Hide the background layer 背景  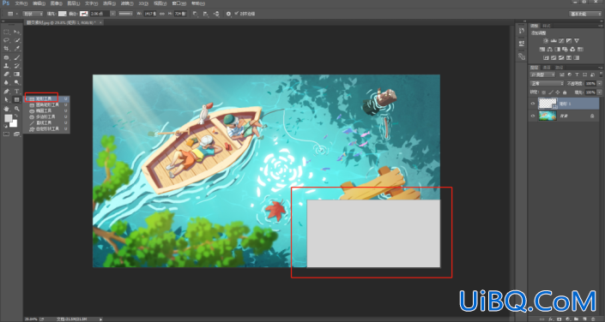(533, 116)
